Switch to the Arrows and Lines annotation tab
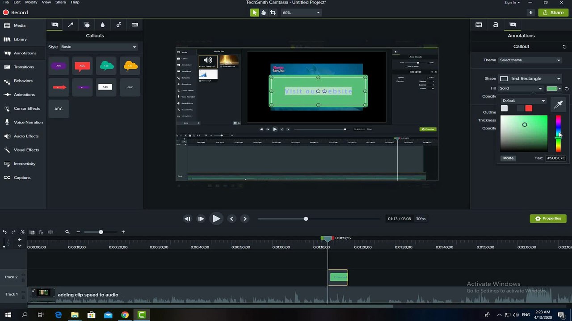This screenshot has height=321, width=572. (71, 25)
